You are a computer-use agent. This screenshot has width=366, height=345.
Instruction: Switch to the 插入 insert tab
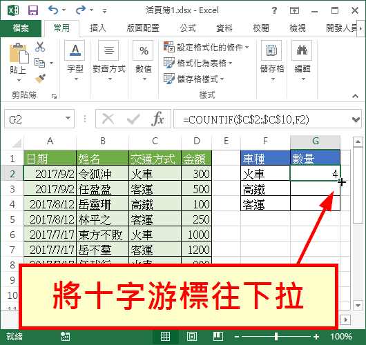click(98, 28)
